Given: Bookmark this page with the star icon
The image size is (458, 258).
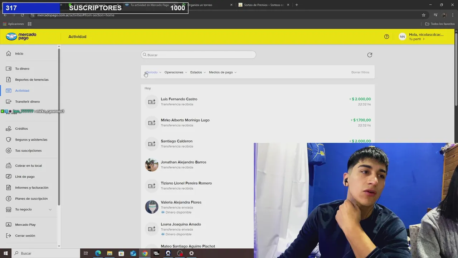Looking at the screenshot, I should [x=424, y=15].
